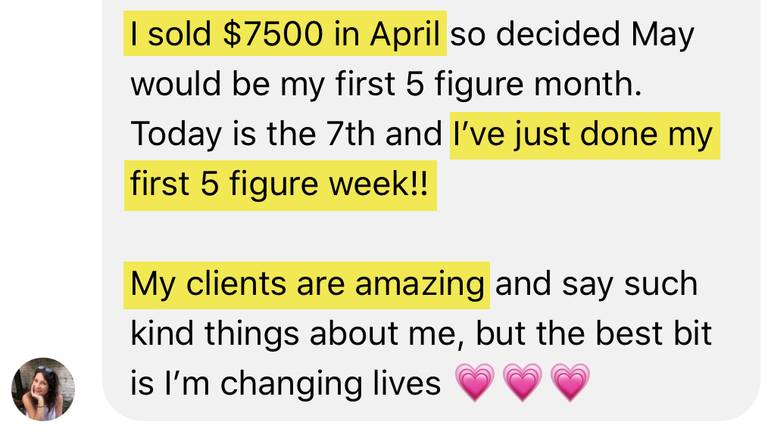Click the middle pink heart emoji
The image size is (771, 434).
point(523,383)
